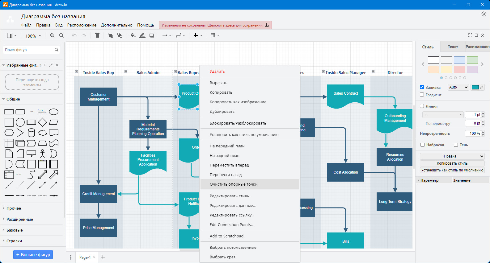The image size is (490, 263).
Task: Select Дублировать in the context menu
Action: (x=222, y=112)
